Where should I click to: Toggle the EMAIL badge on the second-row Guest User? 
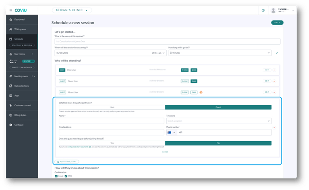click(x=194, y=81)
